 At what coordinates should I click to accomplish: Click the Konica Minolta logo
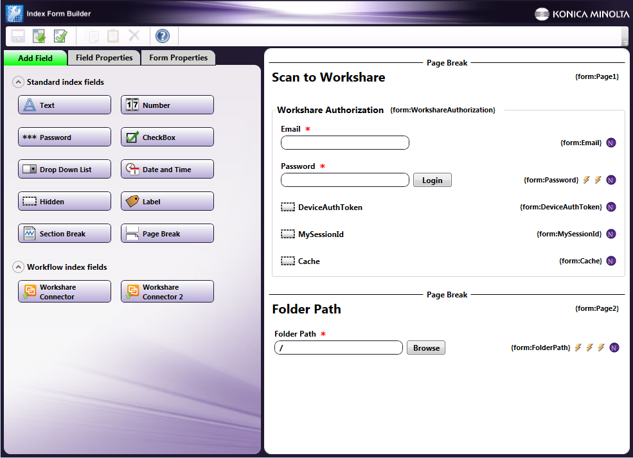582,14
